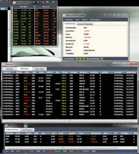
Task: Switch to the OpenPositions tab
Action: 27,130
